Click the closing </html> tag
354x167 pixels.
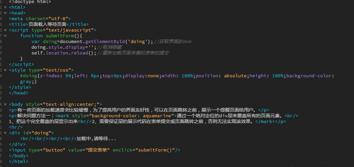click(19, 161)
